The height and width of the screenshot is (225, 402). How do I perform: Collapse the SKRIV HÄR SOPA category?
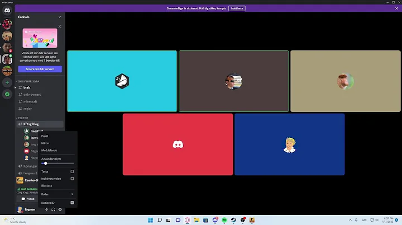pyautogui.click(x=28, y=81)
